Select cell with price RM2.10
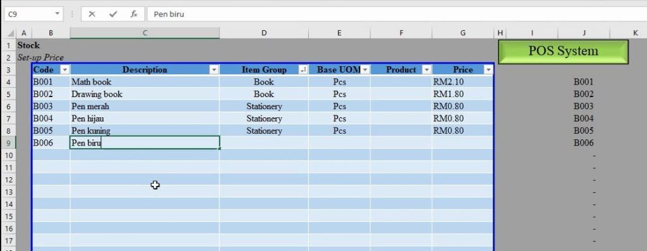Viewport: 647px width, 251px height. pyautogui.click(x=463, y=81)
